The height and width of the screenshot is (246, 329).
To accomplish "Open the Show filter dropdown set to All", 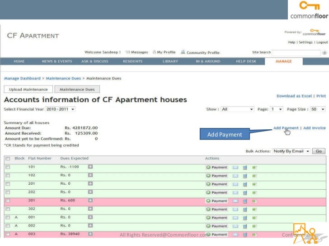I will click(237, 109).
